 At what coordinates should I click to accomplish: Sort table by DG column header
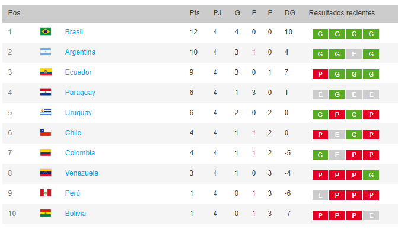[289, 13]
